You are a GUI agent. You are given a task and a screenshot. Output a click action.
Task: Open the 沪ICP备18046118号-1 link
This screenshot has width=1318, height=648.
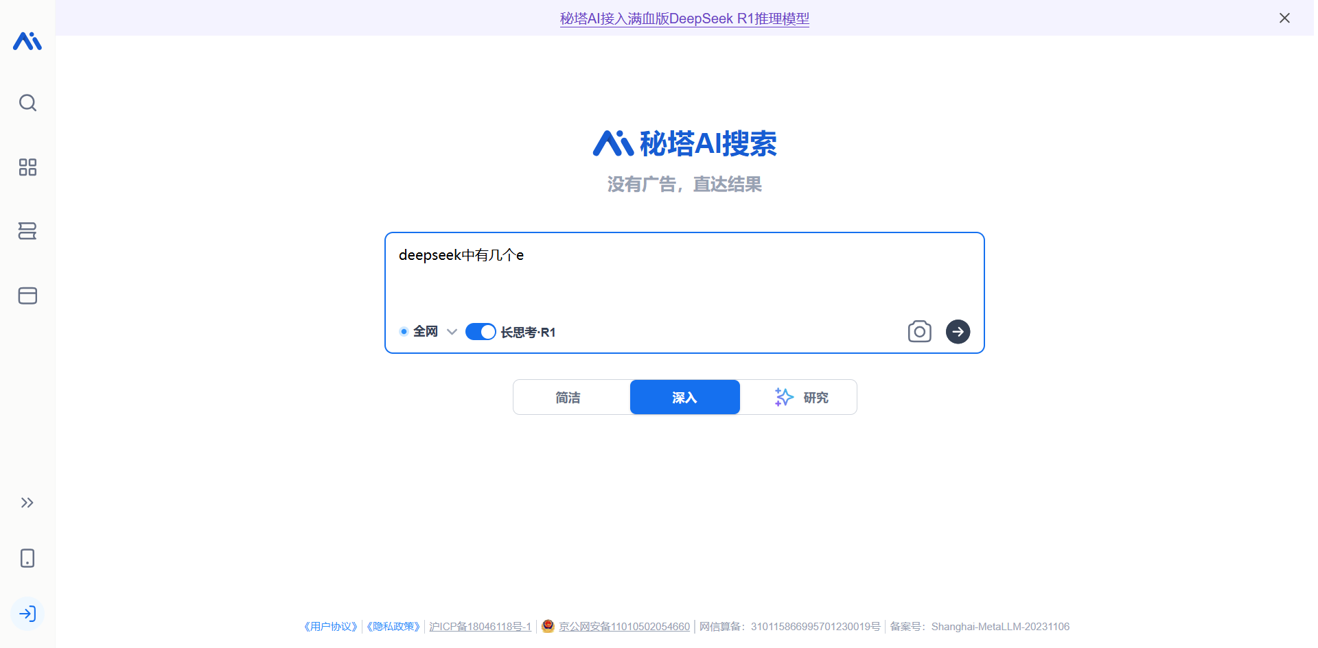point(480,627)
